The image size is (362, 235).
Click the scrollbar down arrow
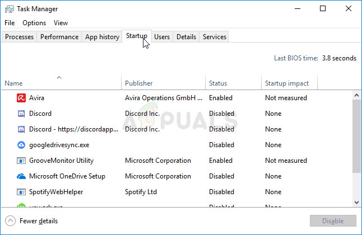click(356, 202)
